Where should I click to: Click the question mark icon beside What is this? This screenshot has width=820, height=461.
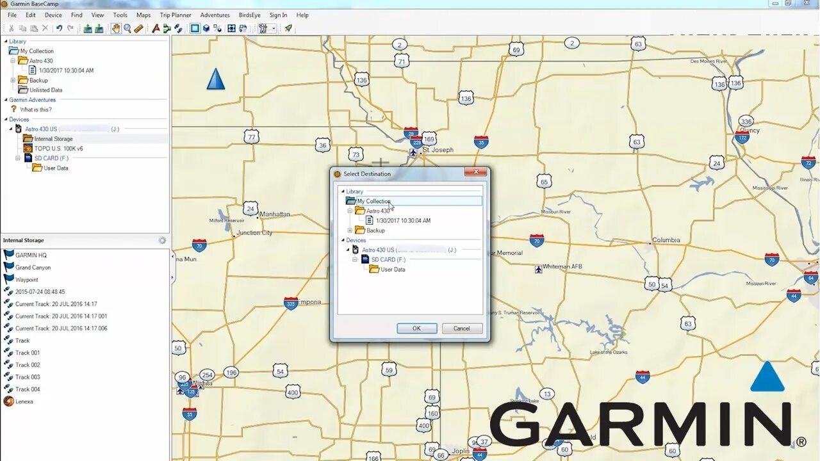tap(13, 109)
